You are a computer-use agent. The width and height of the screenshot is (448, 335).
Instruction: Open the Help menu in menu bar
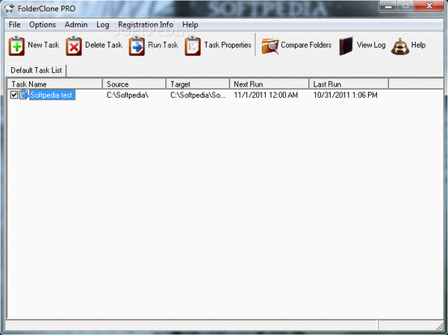[190, 25]
